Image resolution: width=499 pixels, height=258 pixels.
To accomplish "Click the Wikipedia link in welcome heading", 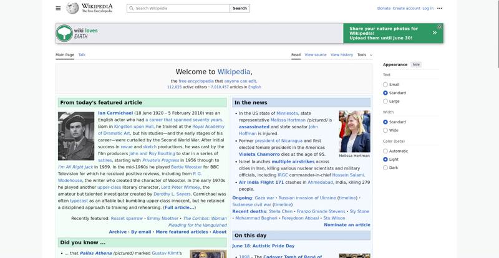I will coord(233,72).
